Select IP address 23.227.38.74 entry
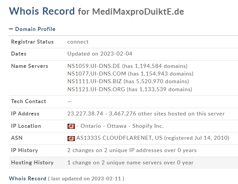The width and height of the screenshot is (238, 184). (85, 113)
